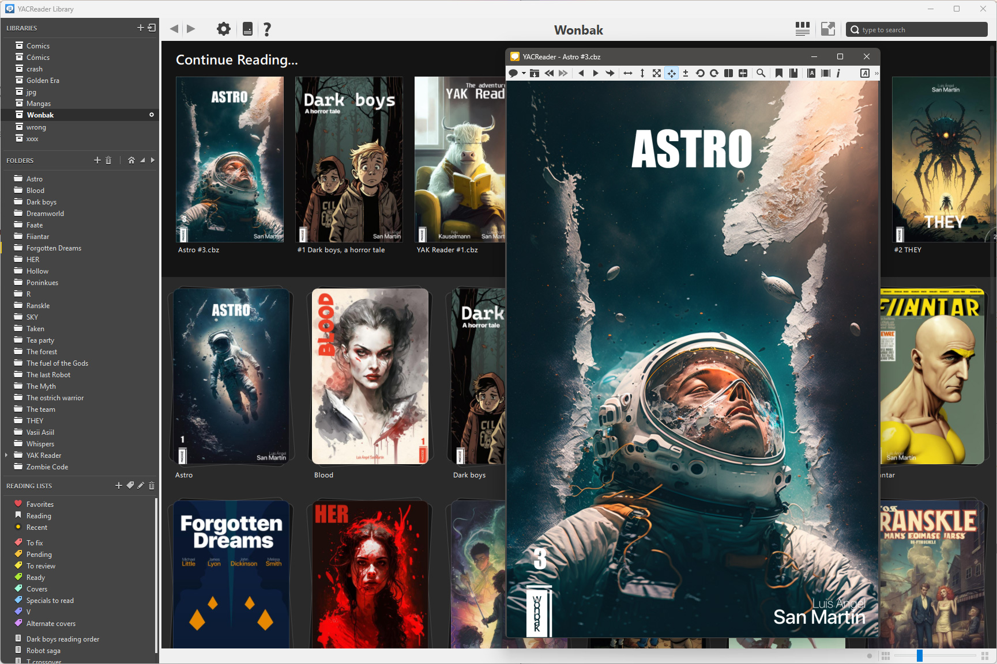Open the library settings gear
The image size is (997, 664).
(x=223, y=29)
